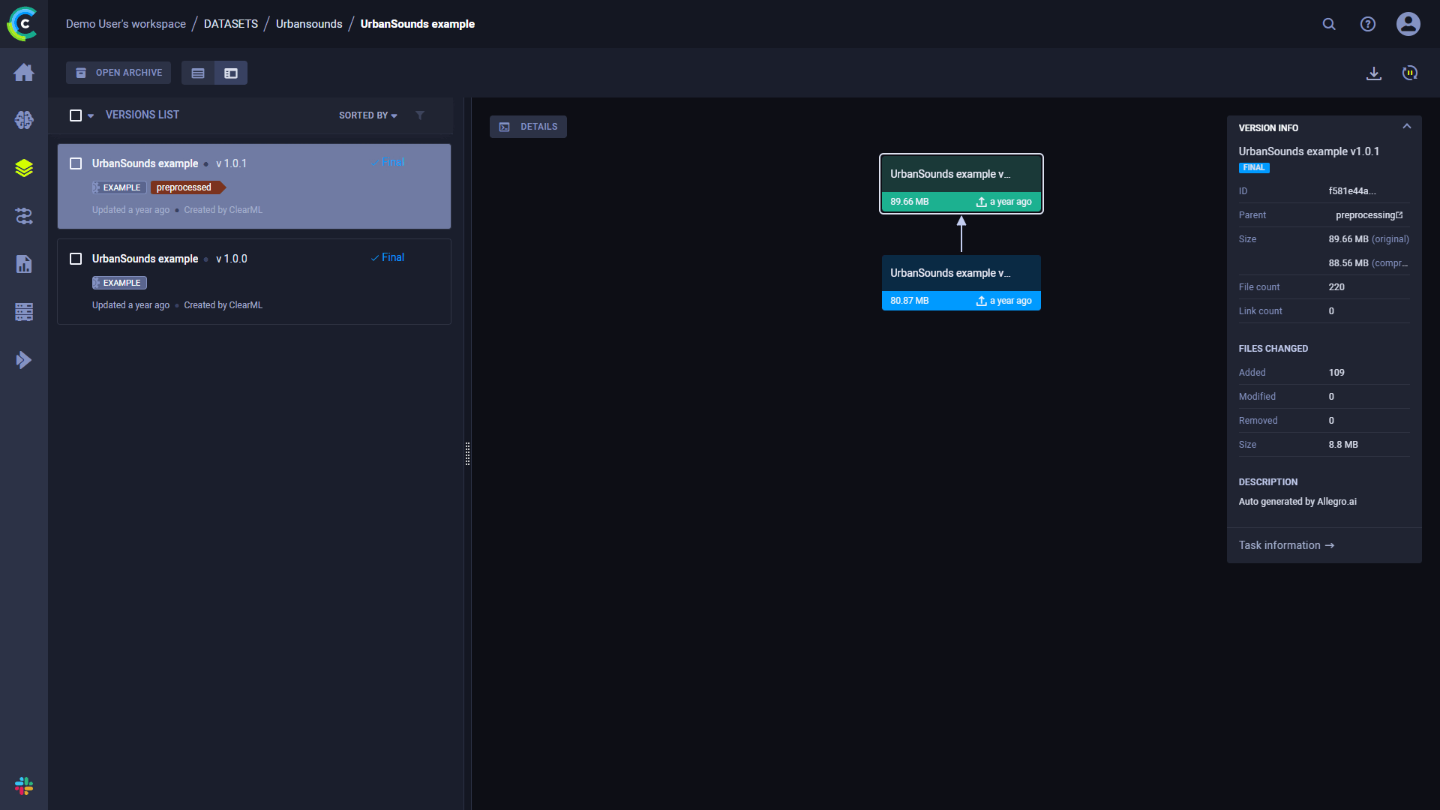Screen dimensions: 1440x810
Task: Collapse the VERSION INFO panel
Action: (x=1407, y=126)
